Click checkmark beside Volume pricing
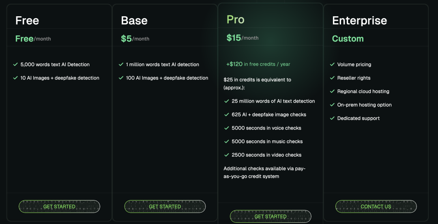The height and width of the screenshot is (224, 438). (x=332, y=65)
